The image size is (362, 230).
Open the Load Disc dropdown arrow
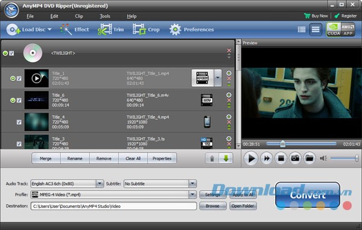click(x=49, y=30)
